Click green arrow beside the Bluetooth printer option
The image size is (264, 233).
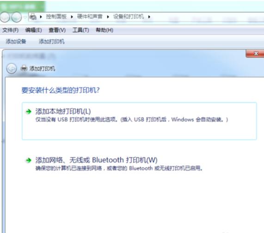[x=29, y=160]
